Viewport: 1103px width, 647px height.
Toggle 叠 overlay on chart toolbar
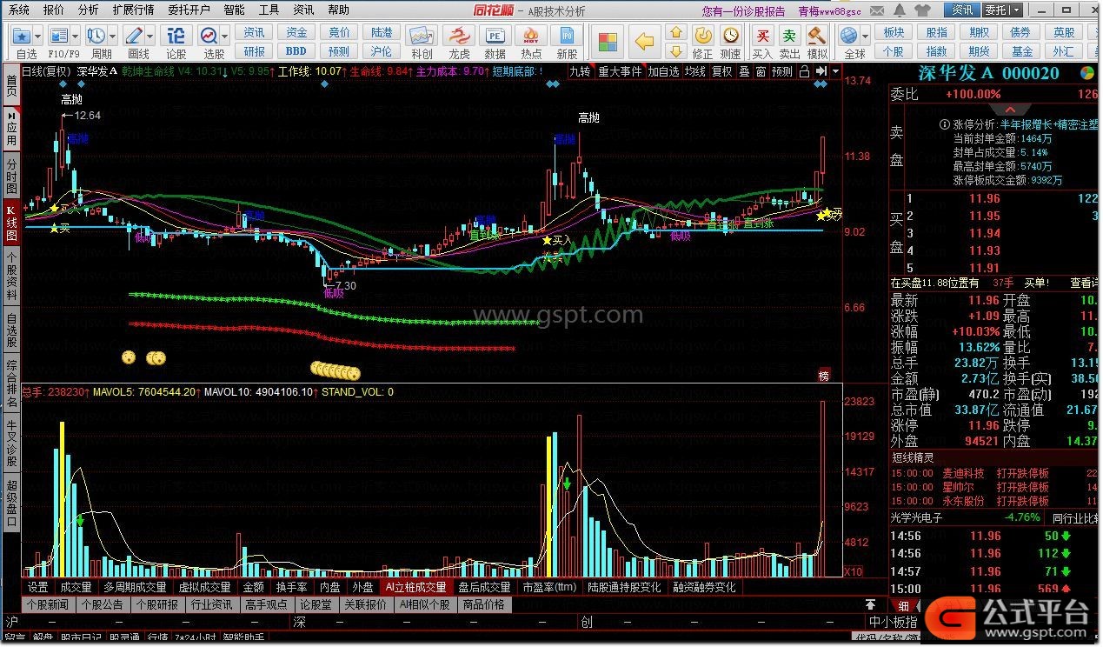[x=744, y=71]
